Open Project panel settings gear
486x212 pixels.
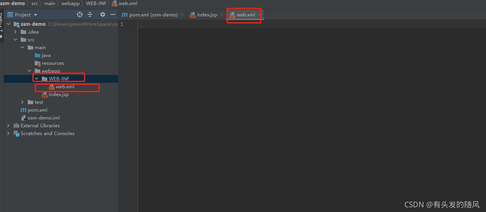pyautogui.click(x=103, y=14)
